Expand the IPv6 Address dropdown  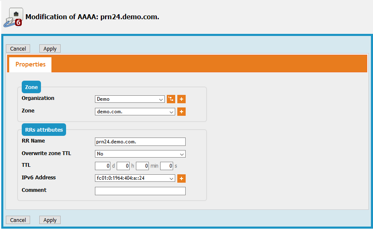[135, 178]
